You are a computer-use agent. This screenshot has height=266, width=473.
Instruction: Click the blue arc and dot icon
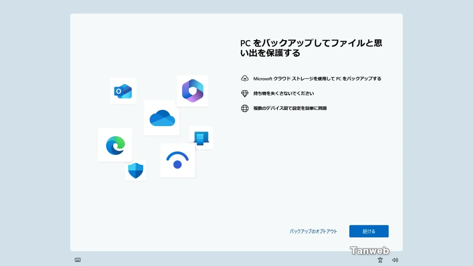tap(177, 160)
